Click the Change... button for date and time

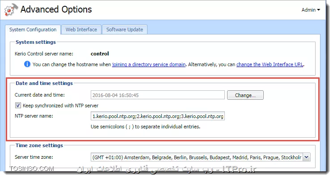pos(245,95)
